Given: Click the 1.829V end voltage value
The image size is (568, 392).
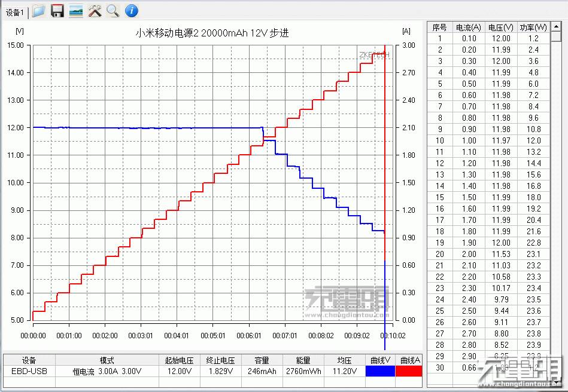Looking at the screenshot, I should (x=220, y=372).
